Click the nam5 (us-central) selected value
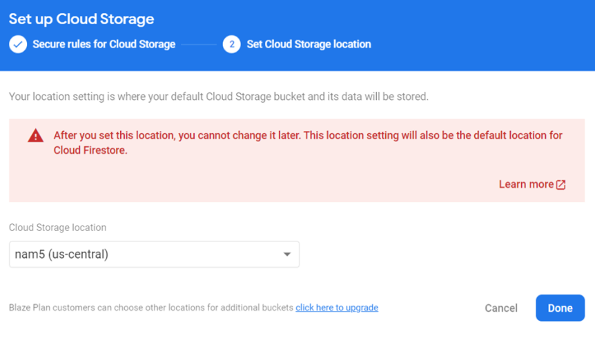 (62, 255)
